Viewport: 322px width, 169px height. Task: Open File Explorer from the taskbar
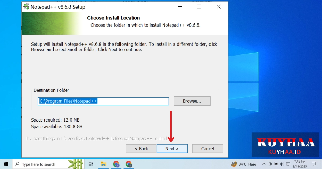[x=103, y=164]
